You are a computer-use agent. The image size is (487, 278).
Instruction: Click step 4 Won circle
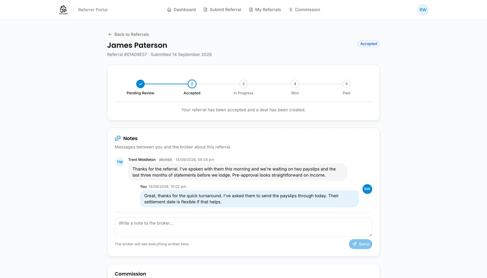point(295,84)
